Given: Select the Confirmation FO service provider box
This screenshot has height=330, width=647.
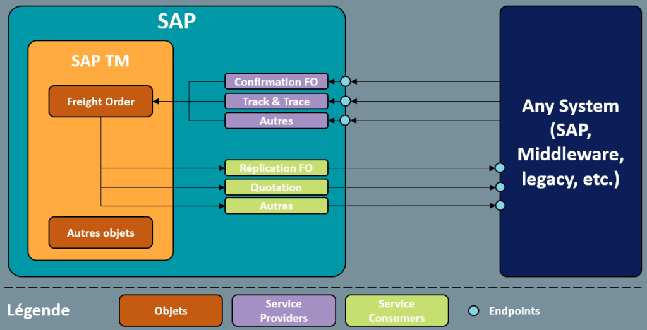Looking at the screenshot, I should tap(277, 81).
